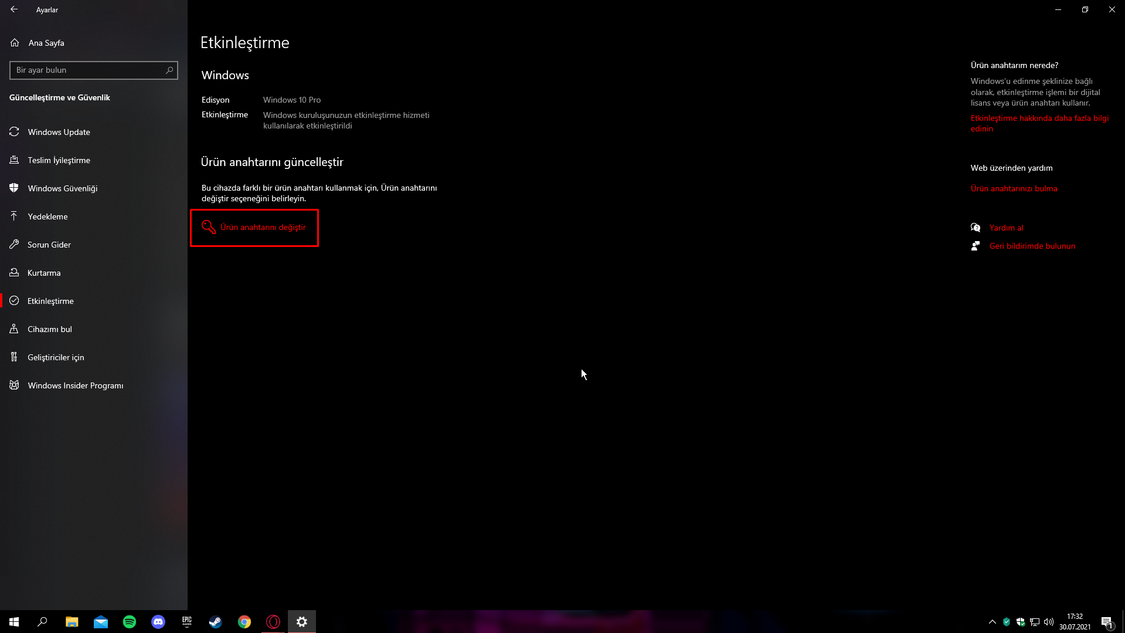Click the 'Web üzerinden yardım' heading
The height and width of the screenshot is (633, 1125).
click(x=1012, y=168)
